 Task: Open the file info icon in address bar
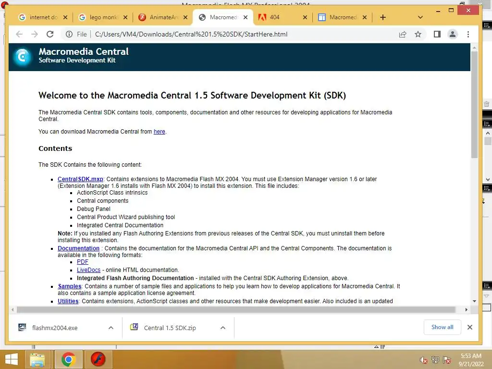coord(69,34)
